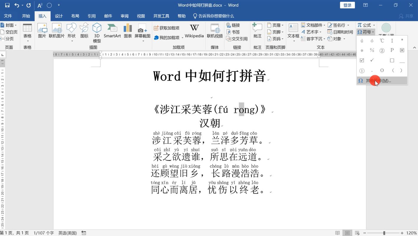The width and height of the screenshot is (418, 236).
Task: Insert the ℃ symbol
Action: [x=382, y=41]
